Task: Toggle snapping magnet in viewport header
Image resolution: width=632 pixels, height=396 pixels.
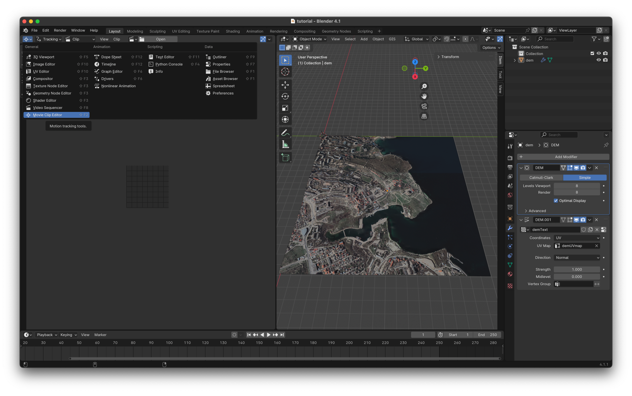Action: (446, 39)
